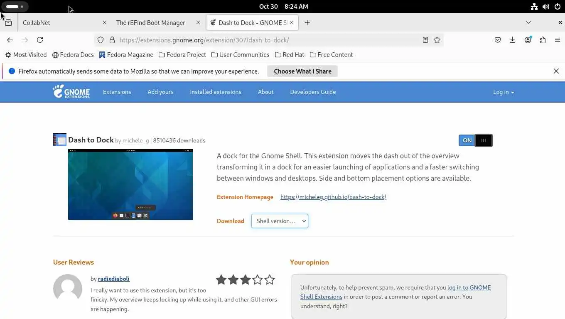Image resolution: width=565 pixels, height=319 pixels.
Task: Click the Choose What I Share button
Action: click(302, 71)
